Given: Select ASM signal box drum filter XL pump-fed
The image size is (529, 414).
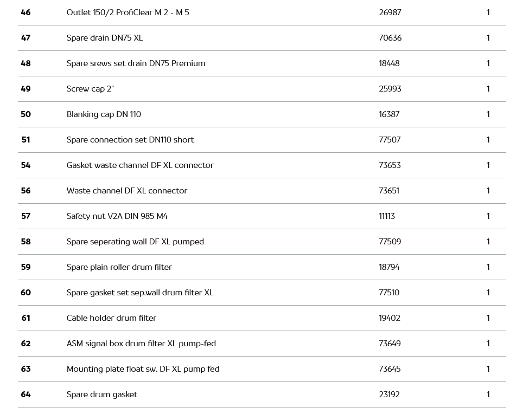Looking at the screenshot, I should click(x=141, y=344).
